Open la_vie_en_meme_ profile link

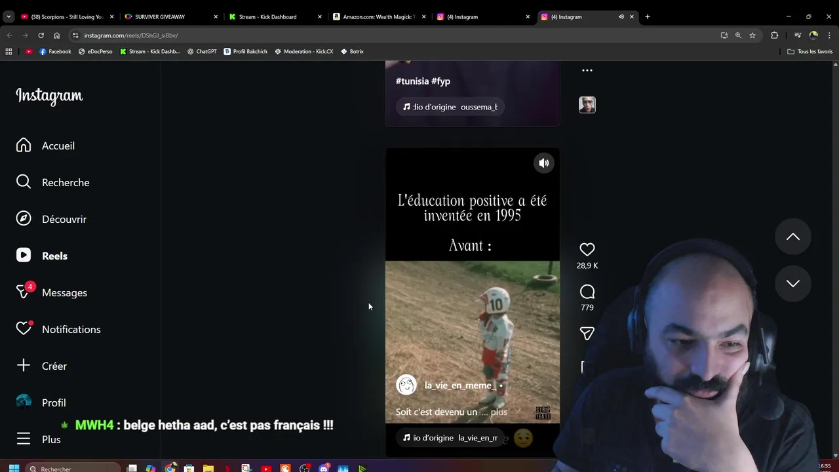pyautogui.click(x=459, y=385)
